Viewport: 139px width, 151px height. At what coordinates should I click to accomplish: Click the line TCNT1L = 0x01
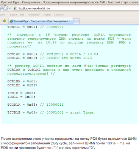(x=36, y=27)
